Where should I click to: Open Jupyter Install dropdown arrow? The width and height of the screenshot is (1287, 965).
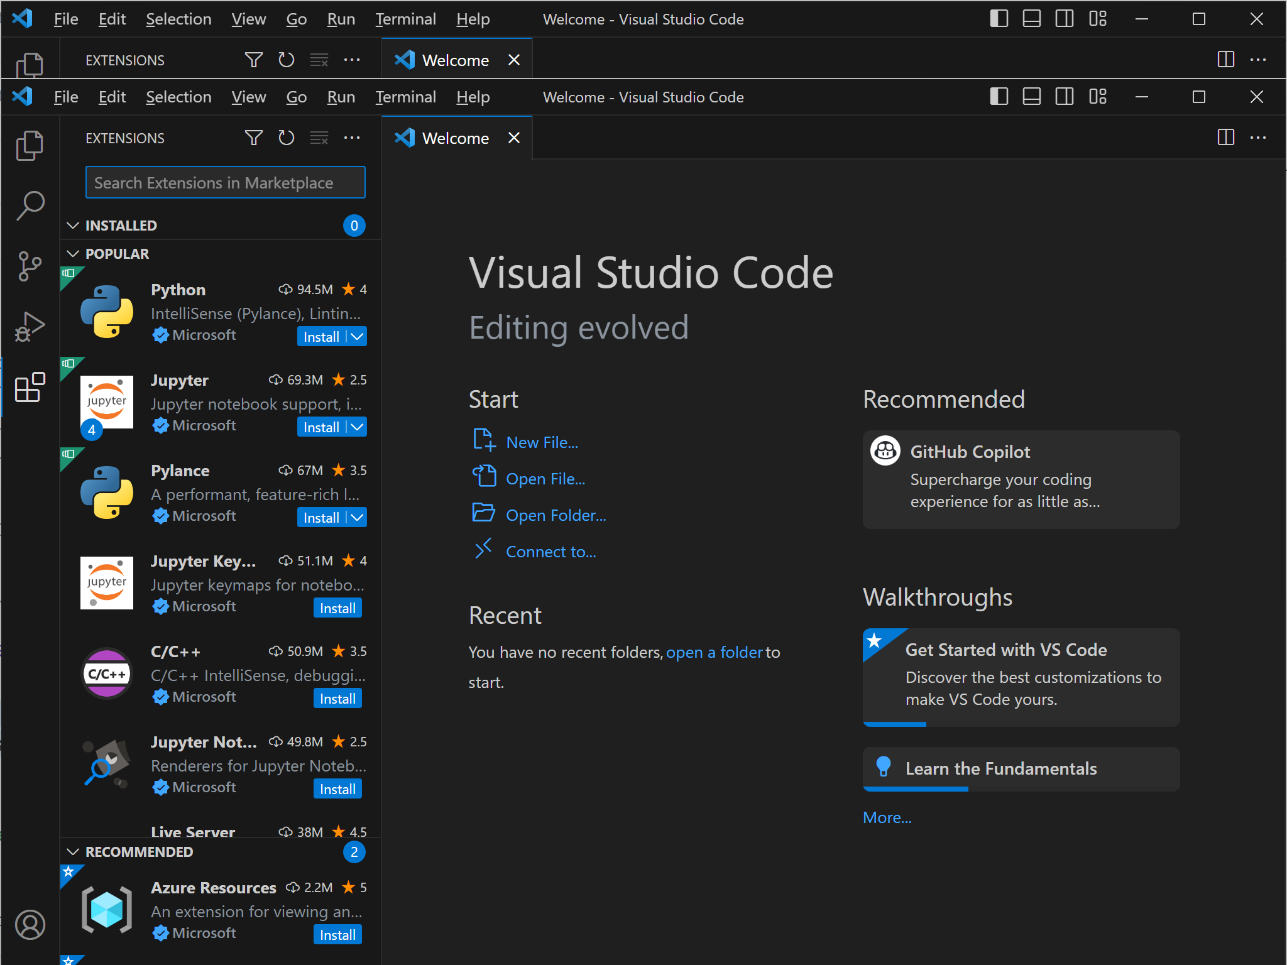tap(357, 427)
